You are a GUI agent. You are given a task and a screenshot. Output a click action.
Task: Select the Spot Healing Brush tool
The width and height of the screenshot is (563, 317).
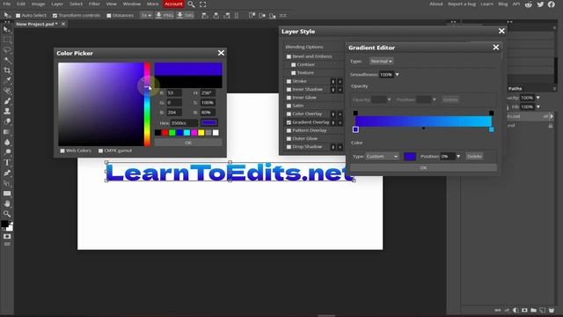point(7,91)
